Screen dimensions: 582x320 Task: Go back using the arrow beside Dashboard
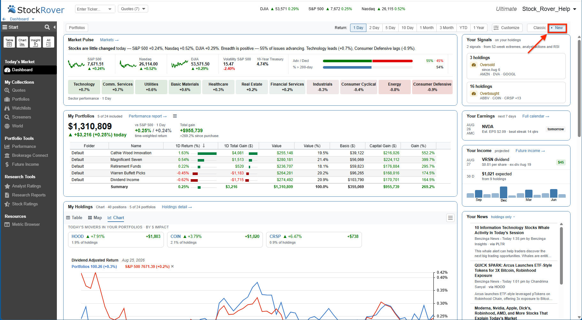(4, 19)
